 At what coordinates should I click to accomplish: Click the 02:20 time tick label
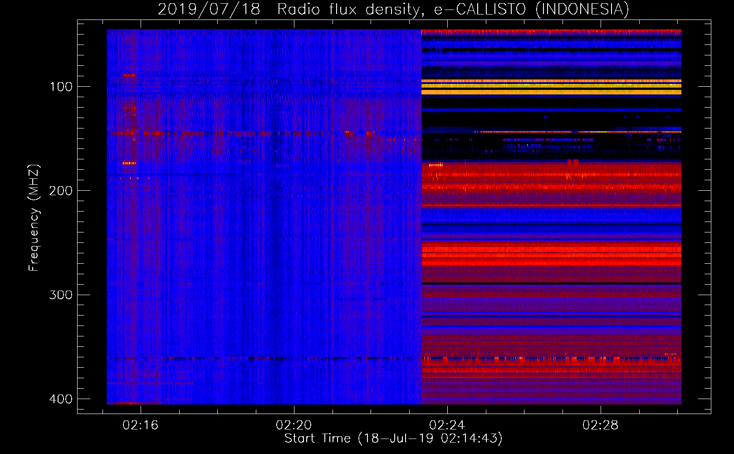(x=294, y=425)
